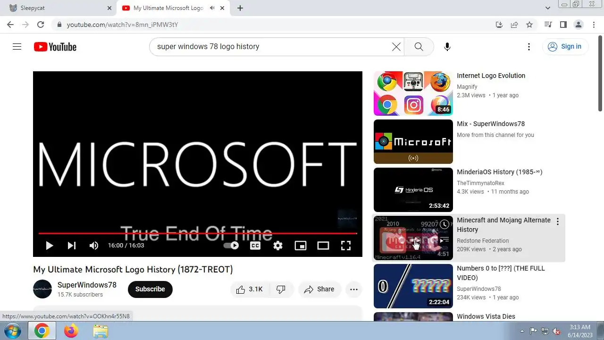Screen dimensions: 604x340
Task: Click the Redstone Federation channel name
Action: (483, 241)
